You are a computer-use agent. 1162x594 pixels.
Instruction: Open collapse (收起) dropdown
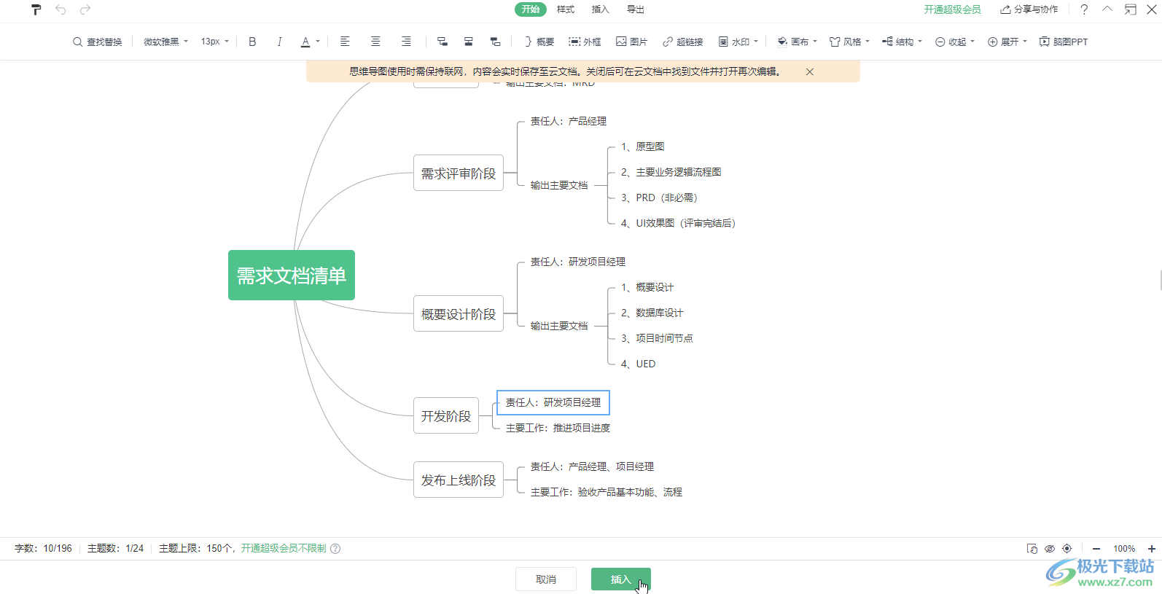(954, 42)
